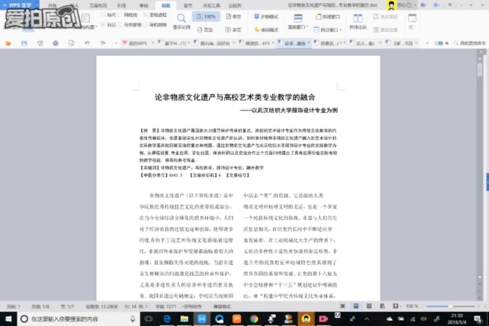Click 同步滚动 synchronous scrolling
489x326 pixels.
pos(385,17)
